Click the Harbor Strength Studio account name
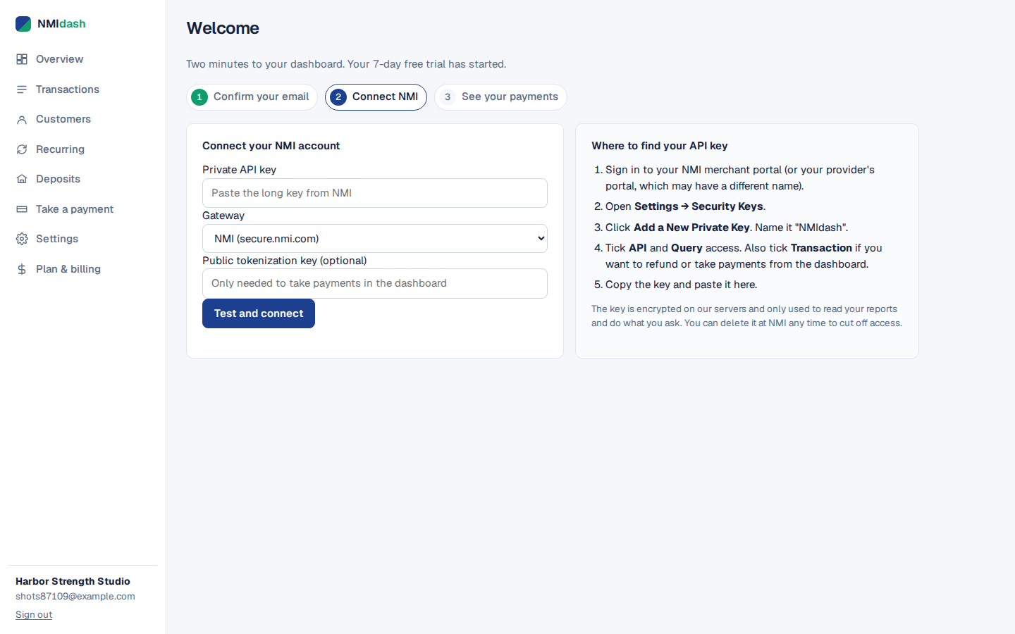The width and height of the screenshot is (1015, 634). (x=73, y=581)
